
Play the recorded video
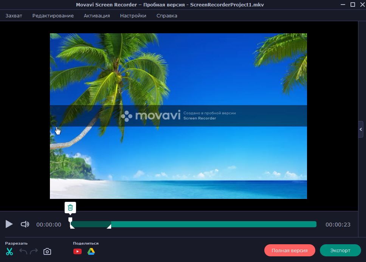9,224
